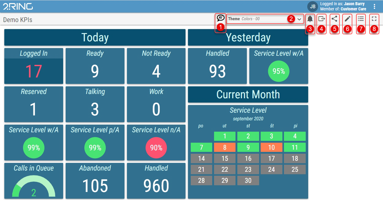Click the Abandoned tile showing 105
This screenshot has width=383, height=203.
[95, 181]
